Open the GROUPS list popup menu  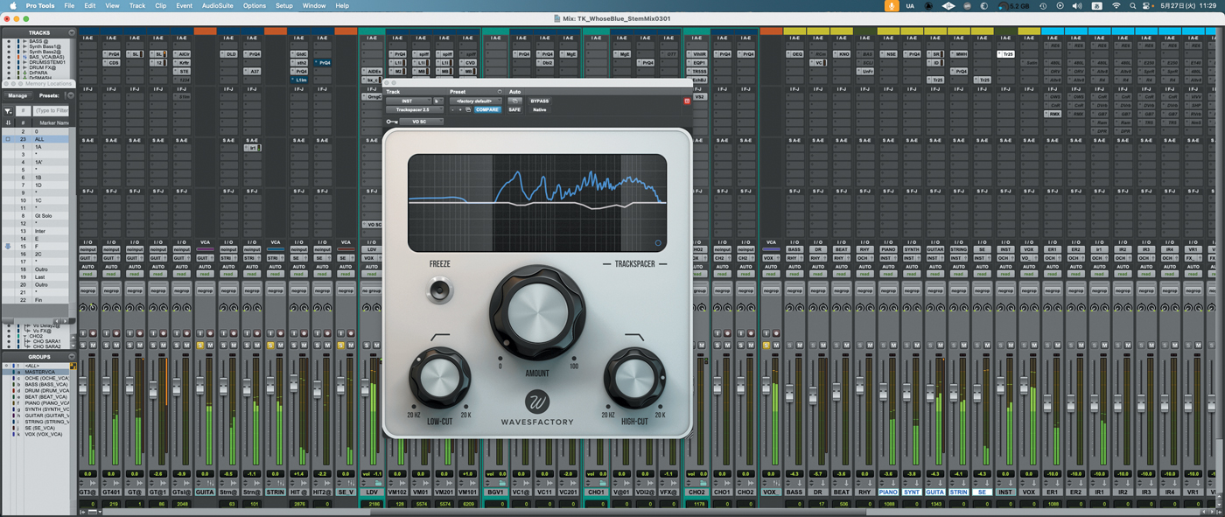pos(72,357)
